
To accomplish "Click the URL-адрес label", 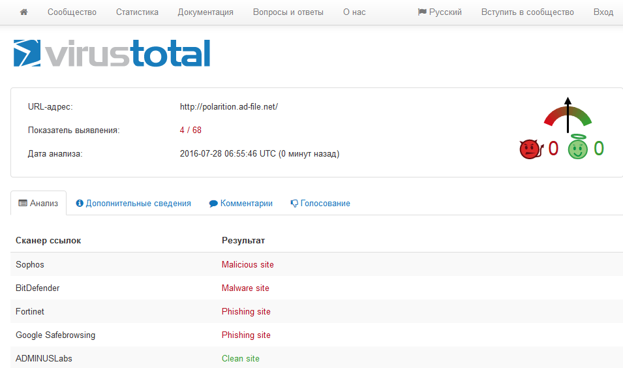I will (50, 106).
